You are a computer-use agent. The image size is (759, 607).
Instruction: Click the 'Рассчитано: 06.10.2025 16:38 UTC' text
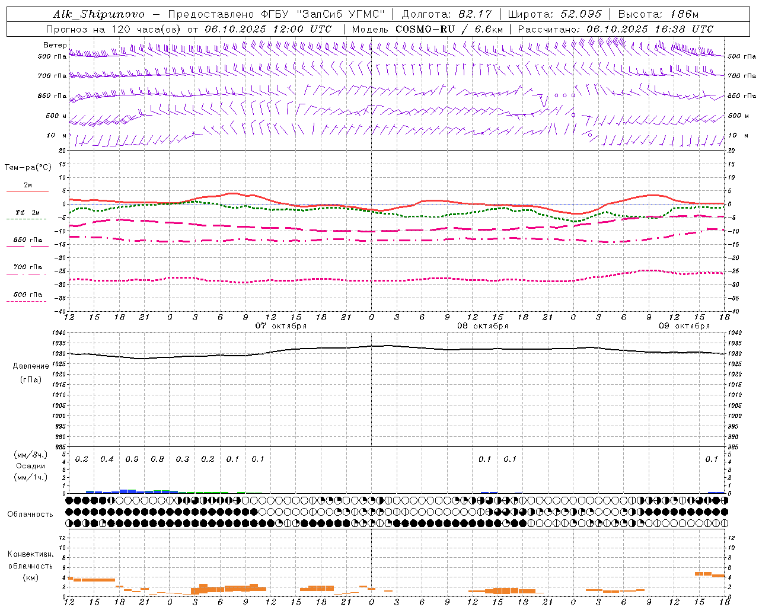tap(616, 29)
